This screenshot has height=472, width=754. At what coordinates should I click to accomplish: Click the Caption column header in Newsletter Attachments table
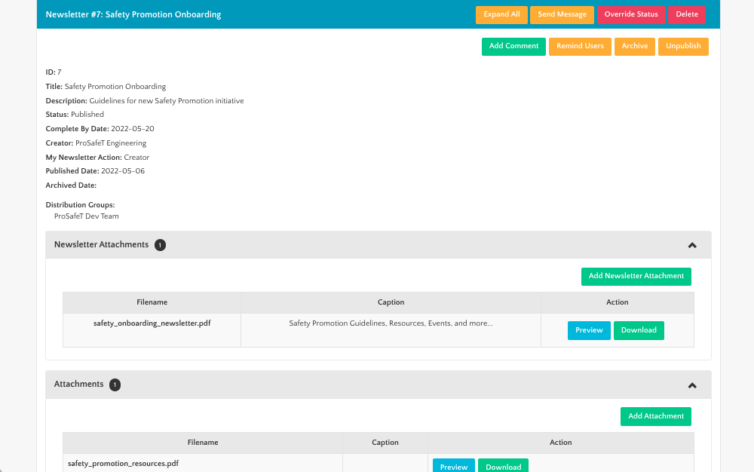(391, 302)
